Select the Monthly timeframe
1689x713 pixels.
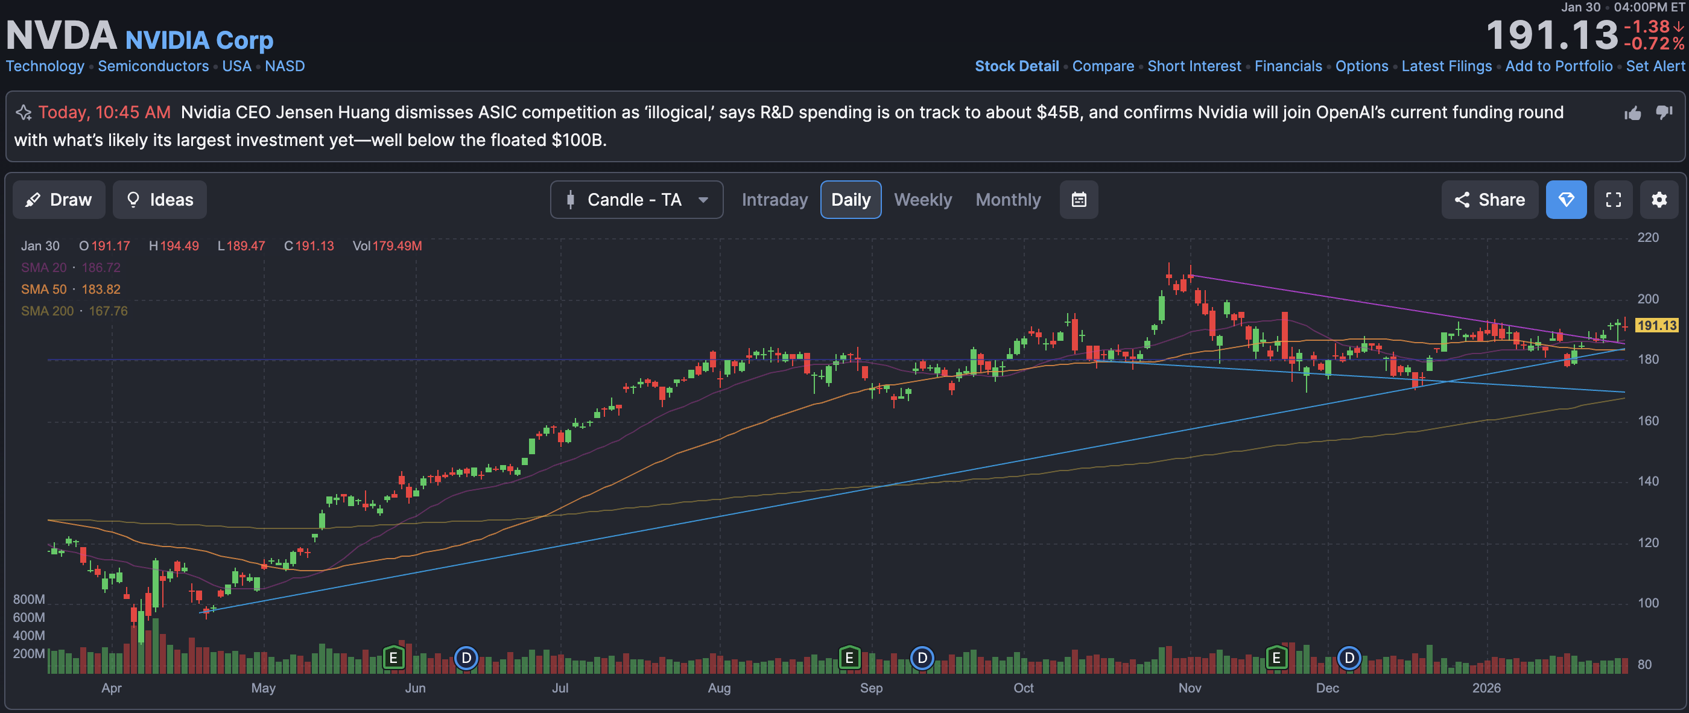coord(1008,200)
